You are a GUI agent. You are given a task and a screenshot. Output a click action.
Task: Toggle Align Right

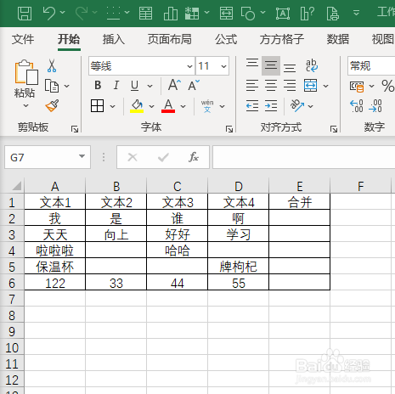point(290,86)
